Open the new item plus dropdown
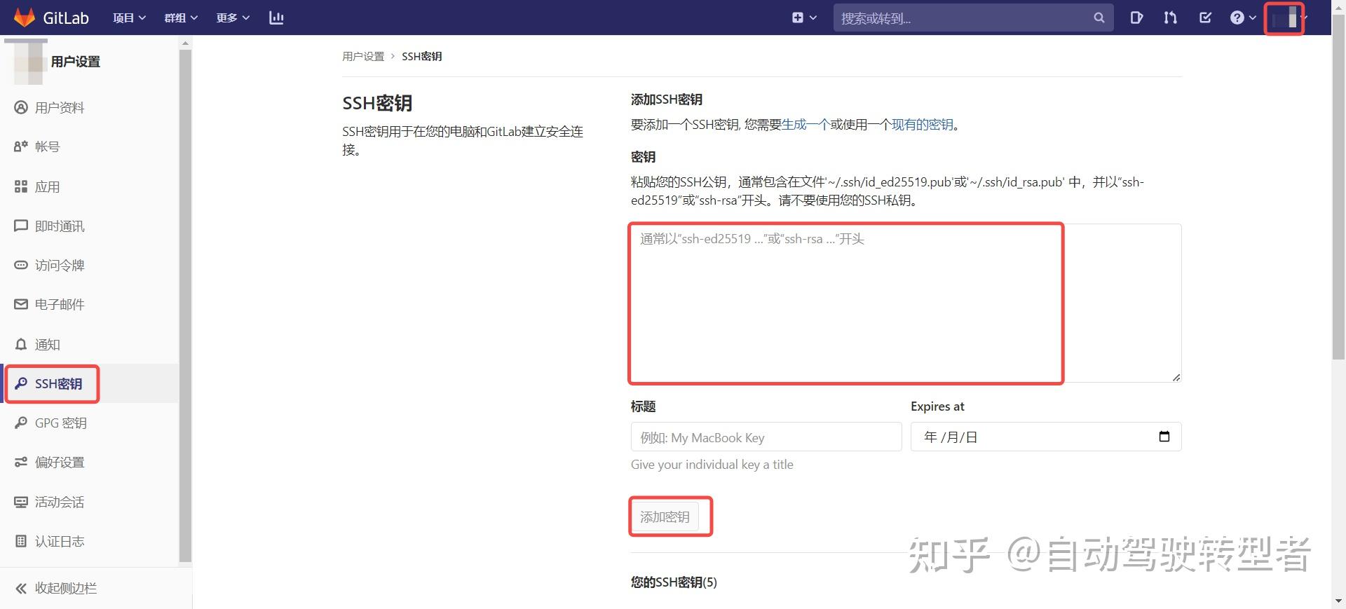Screen dimensions: 1346x609 [804, 18]
